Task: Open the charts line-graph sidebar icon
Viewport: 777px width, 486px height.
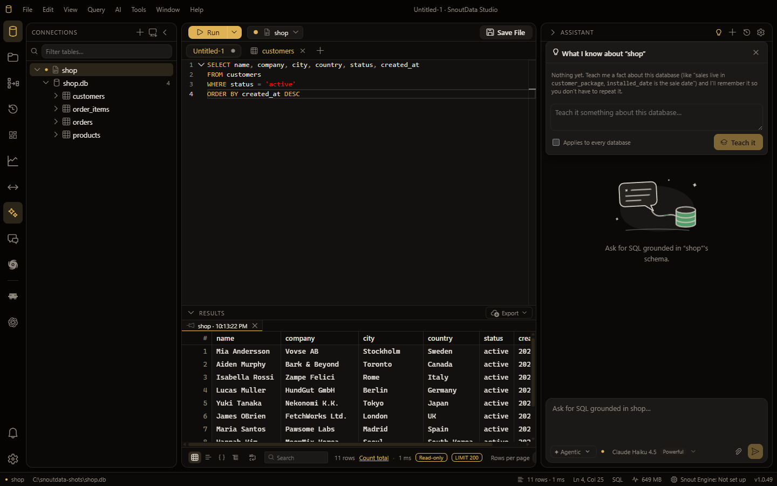Action: coord(13,161)
